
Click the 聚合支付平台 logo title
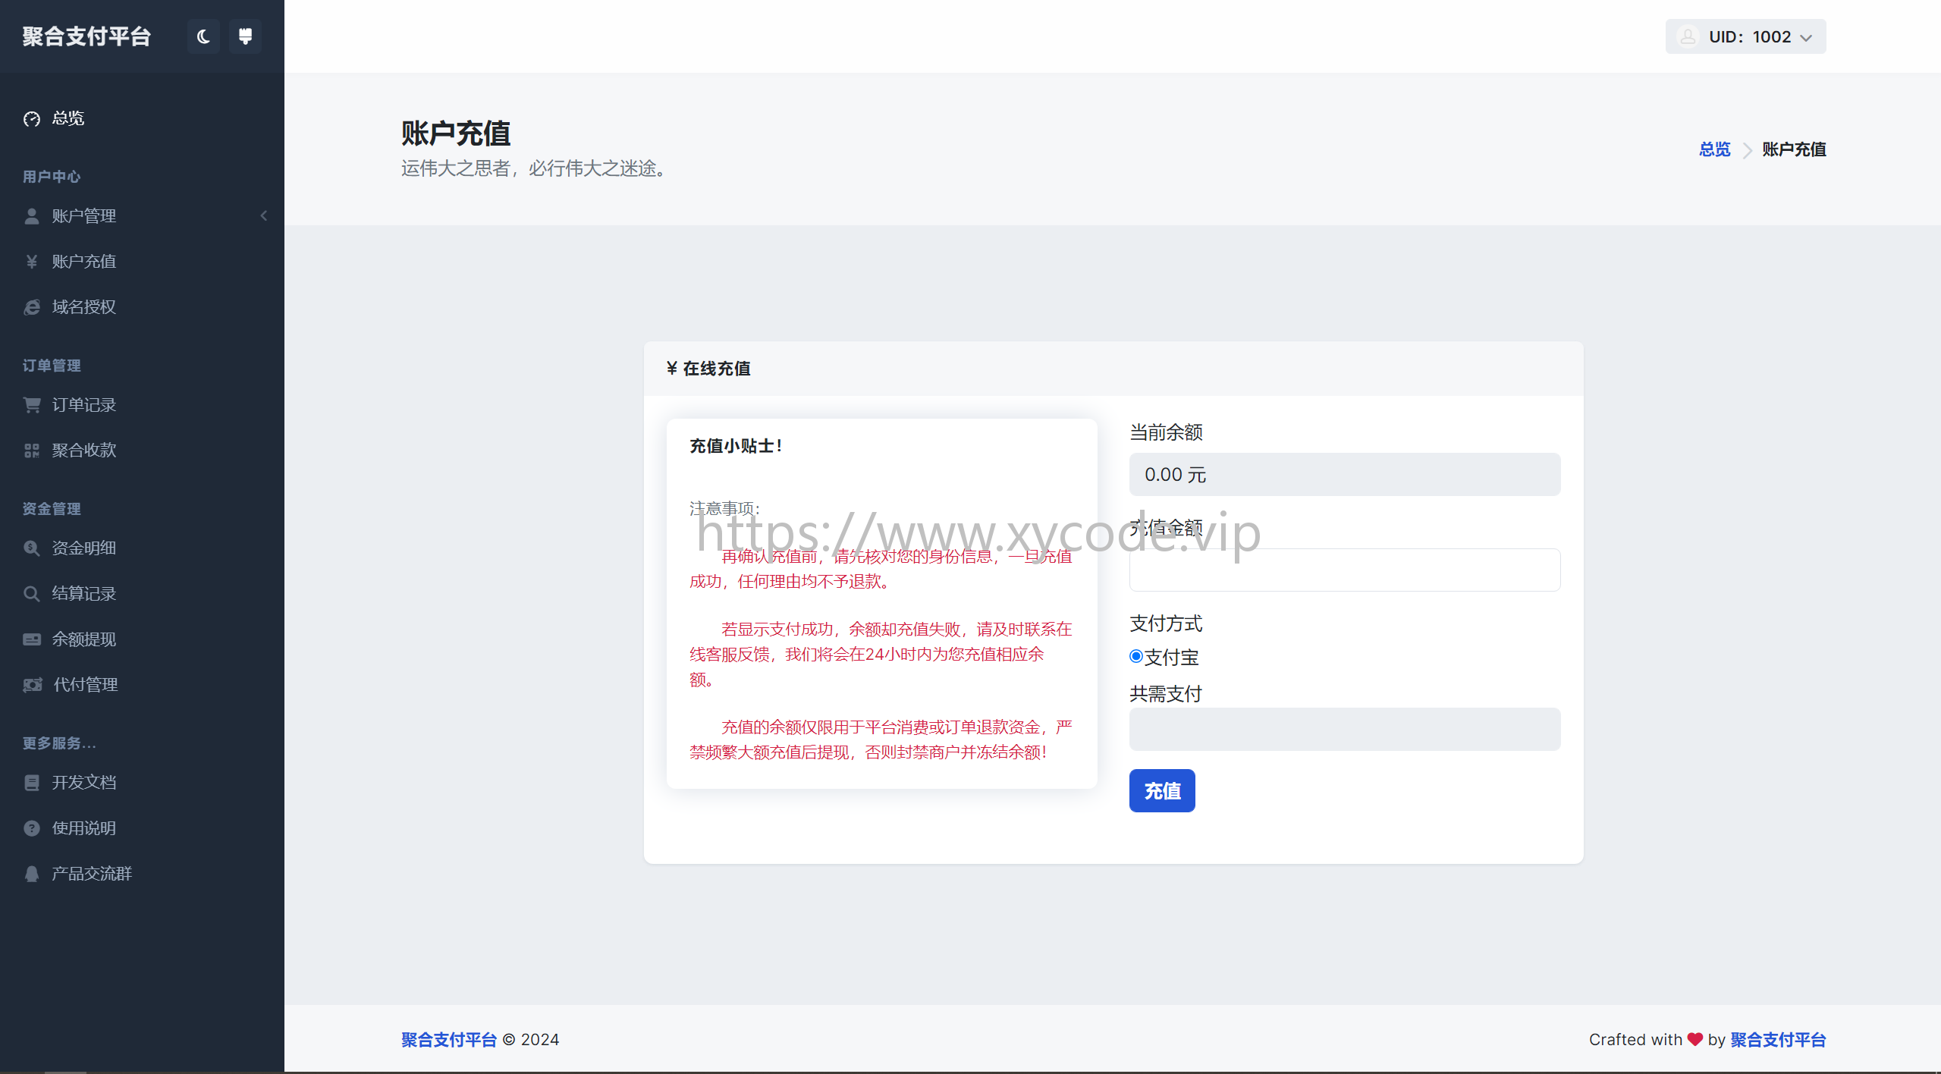coord(86,36)
